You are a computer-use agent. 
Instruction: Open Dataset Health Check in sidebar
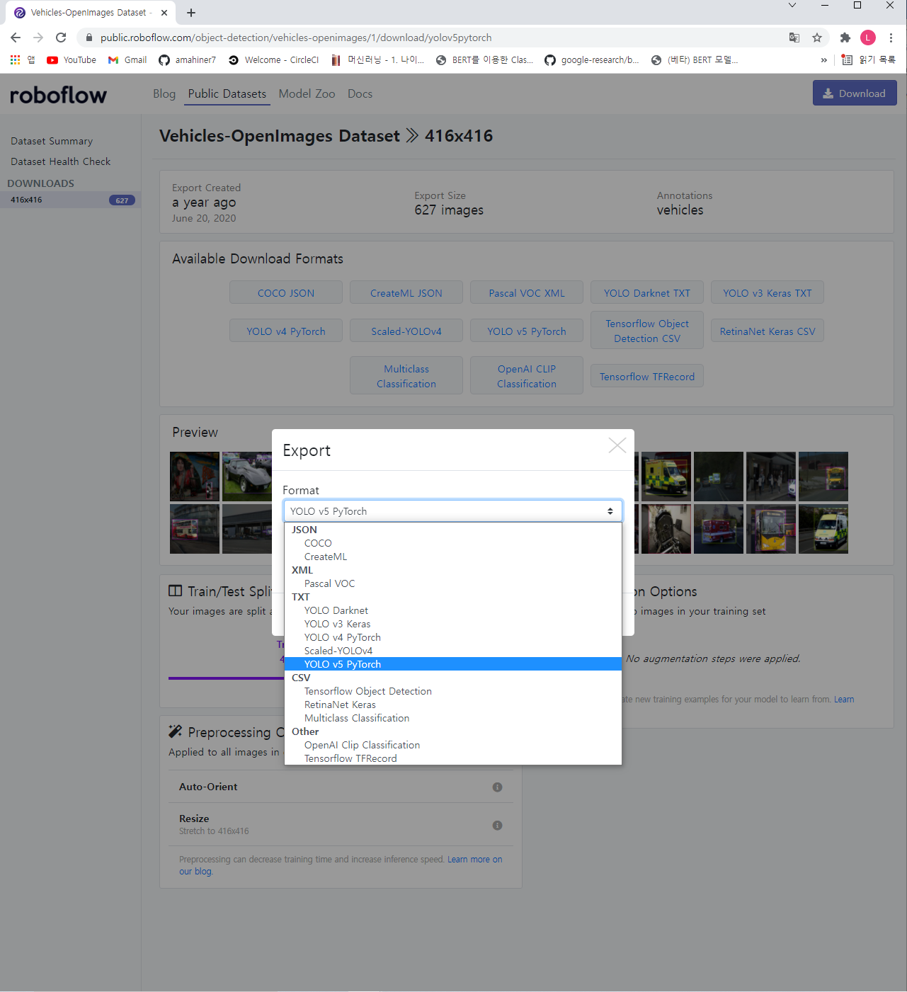click(61, 161)
